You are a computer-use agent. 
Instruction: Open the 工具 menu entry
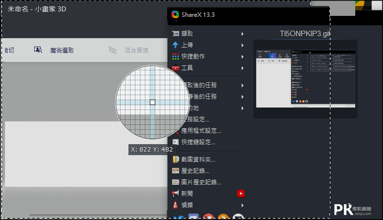[x=187, y=68]
